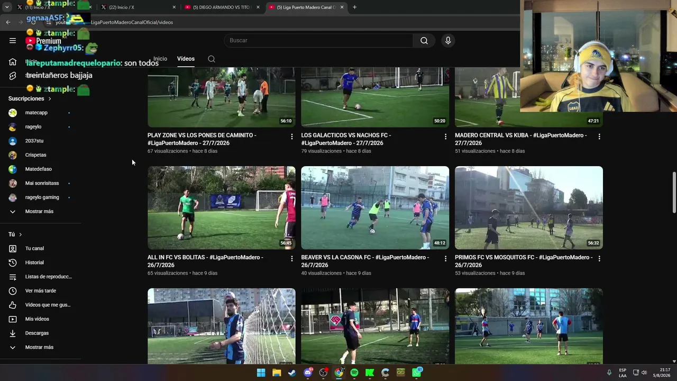Open more options for ALL IN FC VS BOLITAS video

click(x=291, y=259)
